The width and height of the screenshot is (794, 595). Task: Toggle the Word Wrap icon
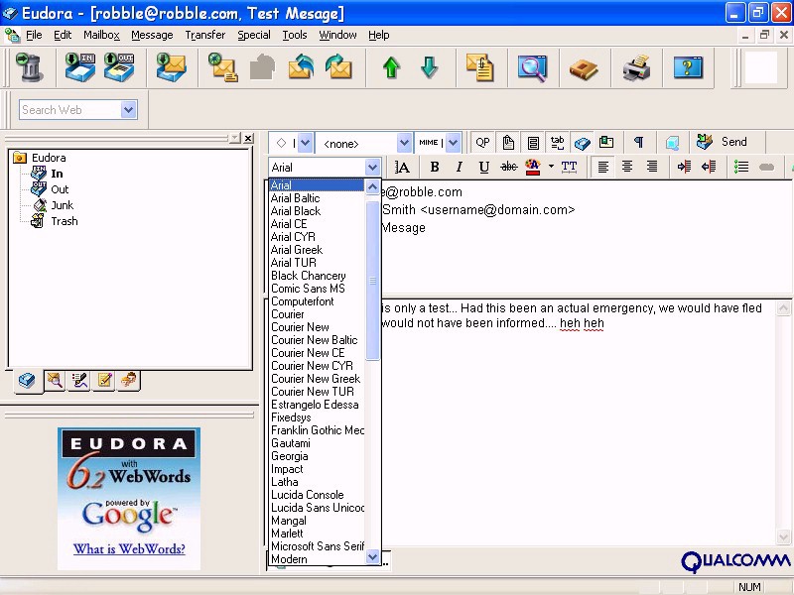[533, 143]
